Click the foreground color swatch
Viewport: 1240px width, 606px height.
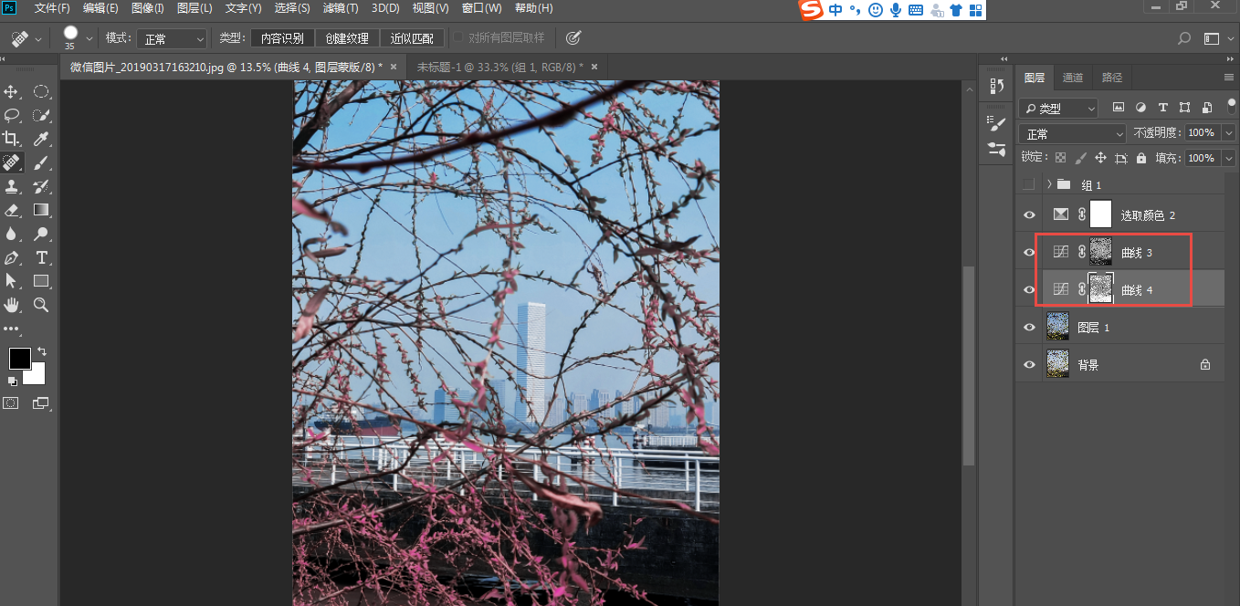click(19, 359)
